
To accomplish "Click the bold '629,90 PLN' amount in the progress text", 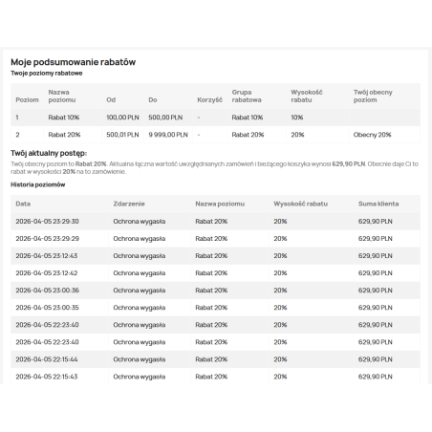I will tap(349, 164).
